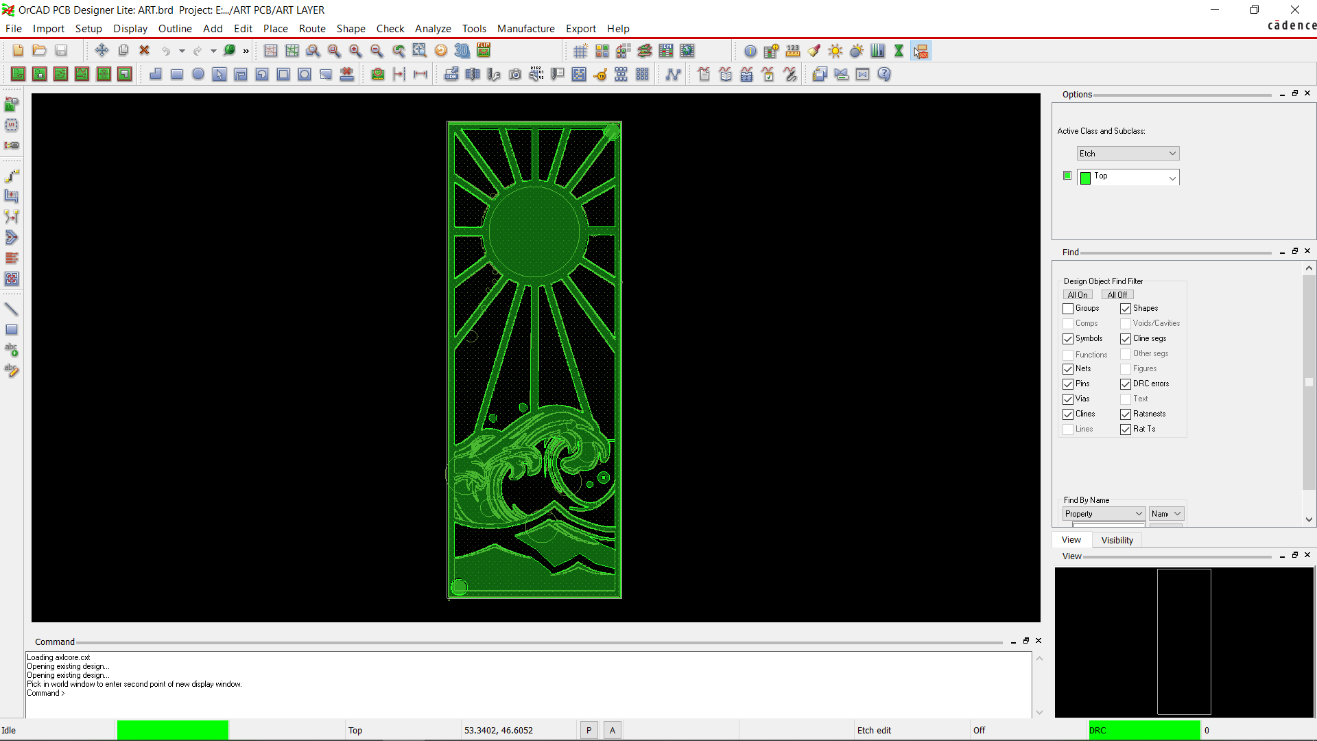
Task: Open the Etch active class dropdown
Action: click(x=1128, y=154)
